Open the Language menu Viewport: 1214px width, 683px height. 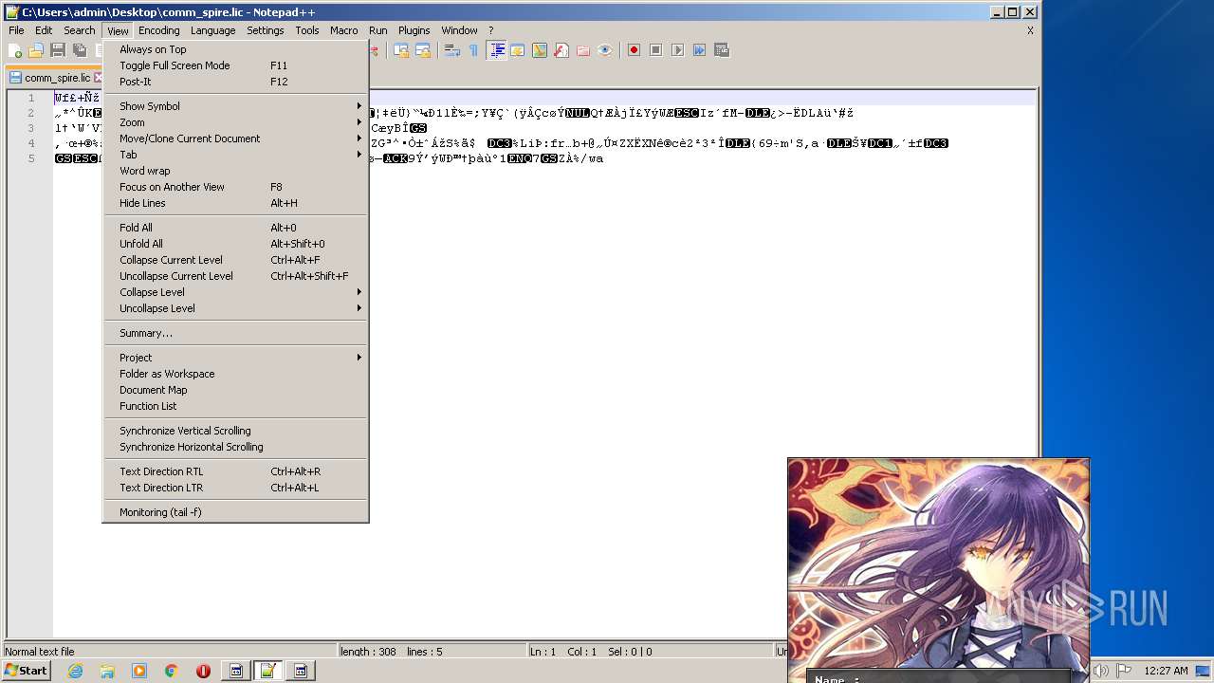[x=212, y=30]
